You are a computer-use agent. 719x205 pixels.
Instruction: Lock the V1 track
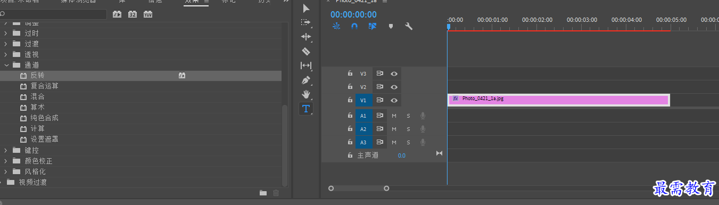(350, 100)
